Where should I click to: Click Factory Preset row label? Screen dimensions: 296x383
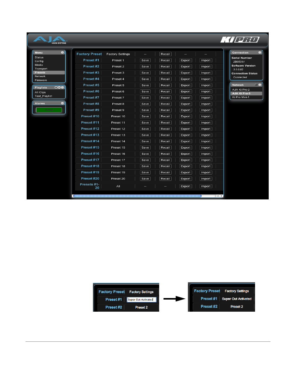point(89,54)
